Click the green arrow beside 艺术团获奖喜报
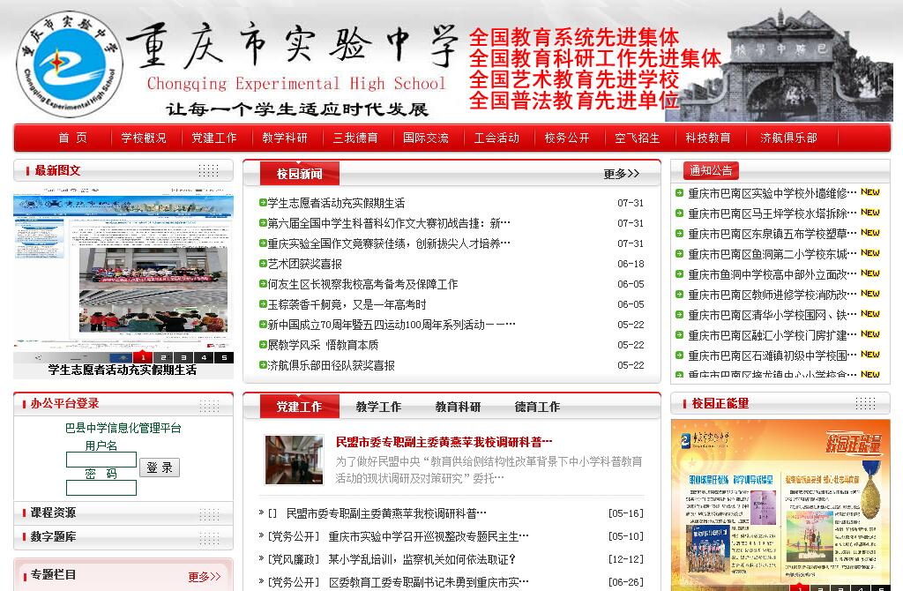 (x=263, y=263)
